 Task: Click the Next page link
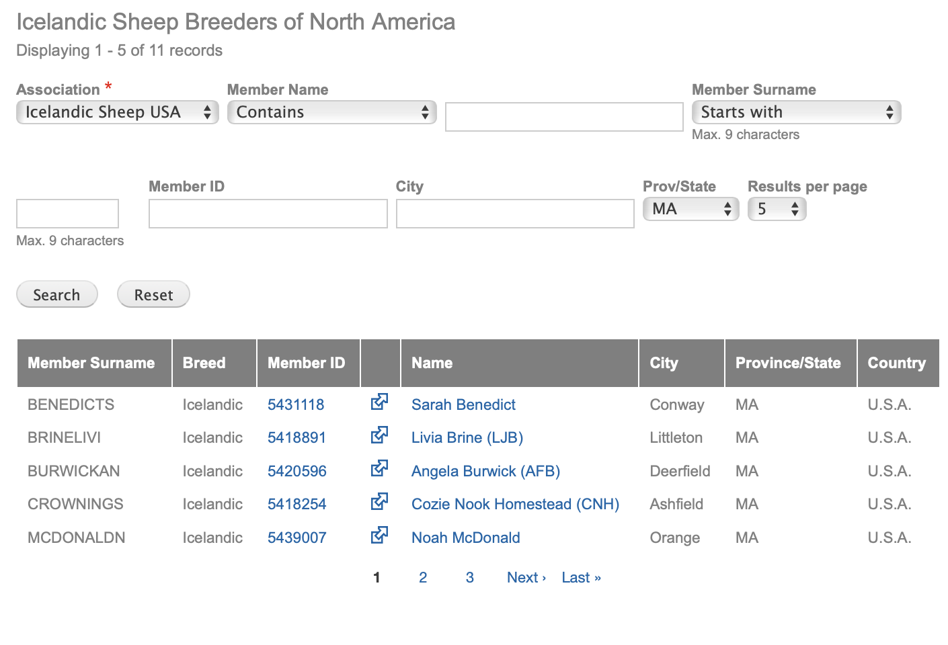(526, 577)
